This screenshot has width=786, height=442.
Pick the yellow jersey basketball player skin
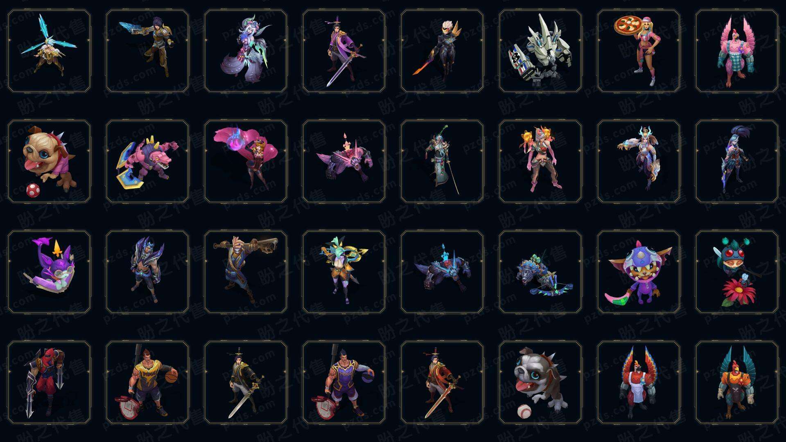pyautogui.click(x=147, y=383)
